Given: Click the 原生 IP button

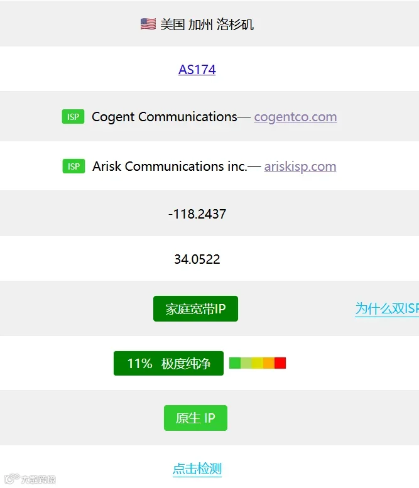Looking at the screenshot, I should click(x=195, y=418).
